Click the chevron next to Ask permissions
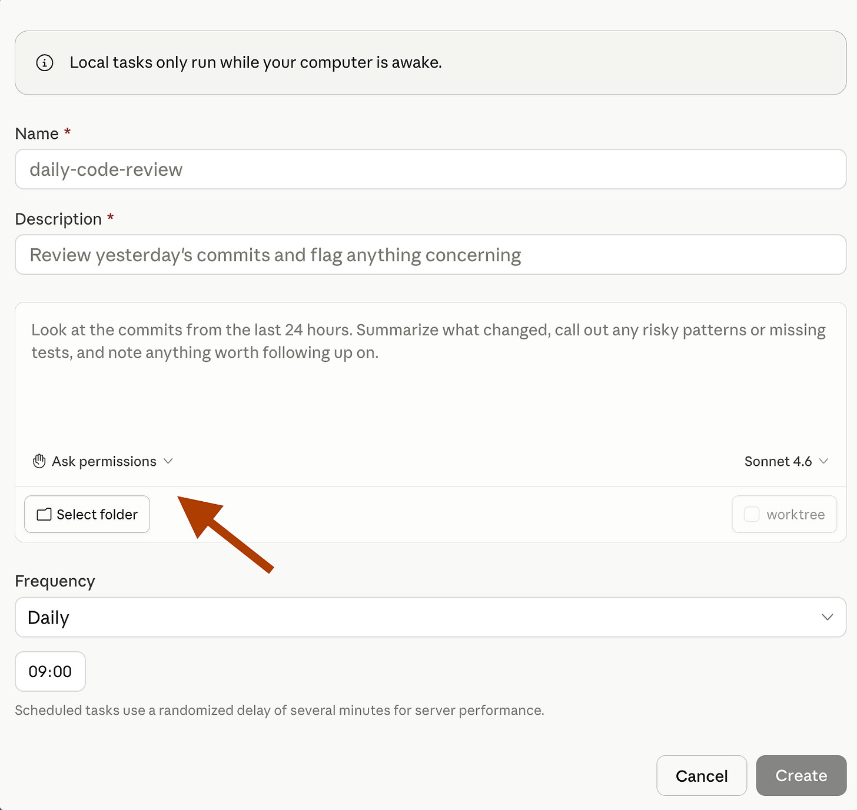857x810 pixels. [168, 461]
